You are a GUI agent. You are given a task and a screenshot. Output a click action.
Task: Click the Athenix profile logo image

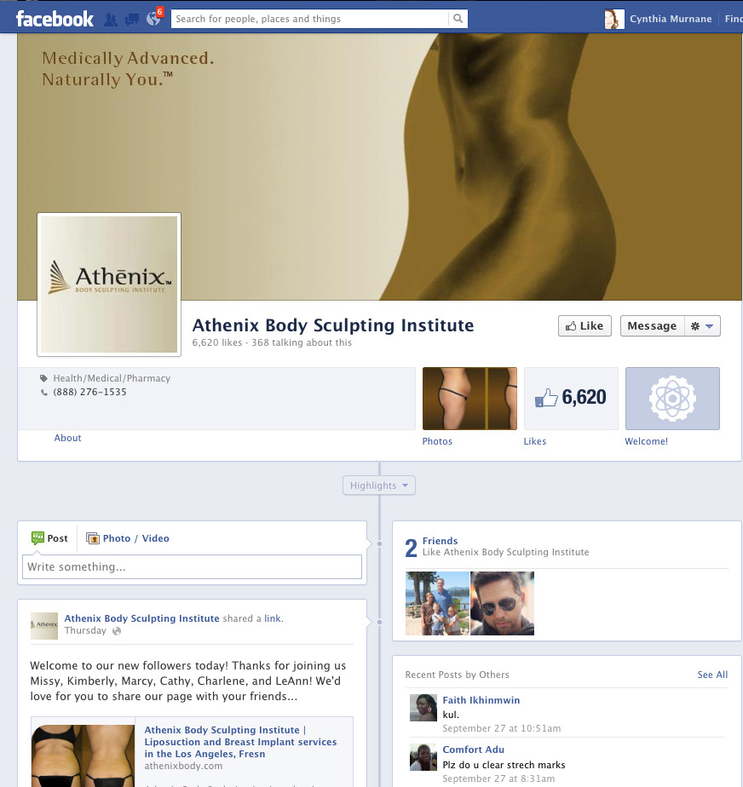pyautogui.click(x=109, y=284)
